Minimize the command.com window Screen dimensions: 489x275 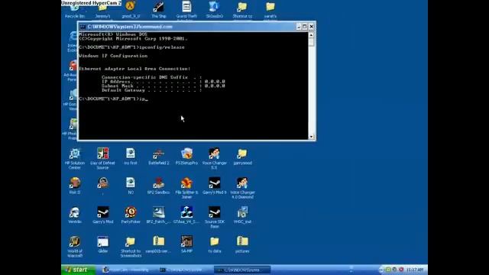click(x=299, y=27)
